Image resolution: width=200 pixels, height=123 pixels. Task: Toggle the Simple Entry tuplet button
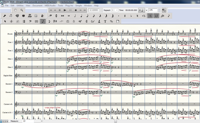click(162, 16)
